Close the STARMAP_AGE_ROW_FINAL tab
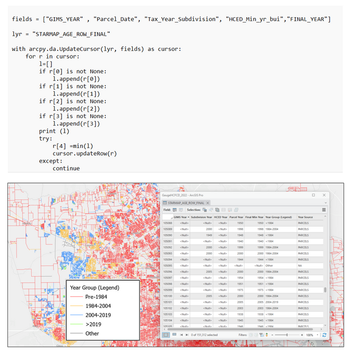The width and height of the screenshot is (347, 353). 208,202
